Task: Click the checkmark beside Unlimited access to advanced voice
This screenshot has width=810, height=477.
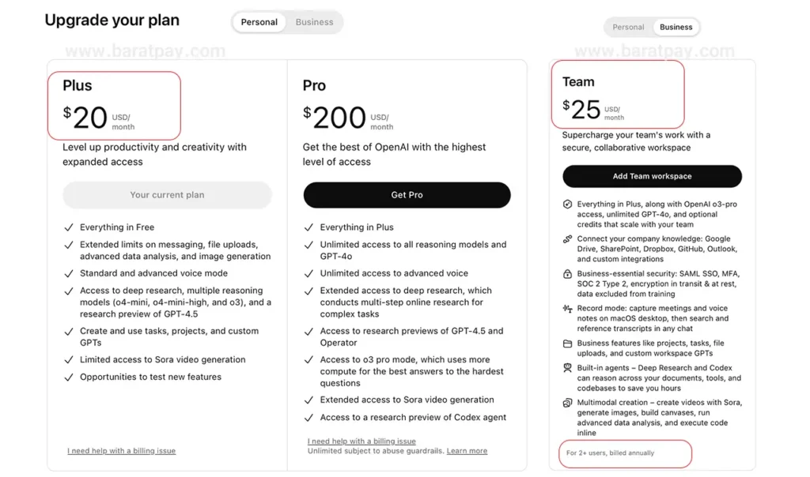Action: click(x=308, y=273)
